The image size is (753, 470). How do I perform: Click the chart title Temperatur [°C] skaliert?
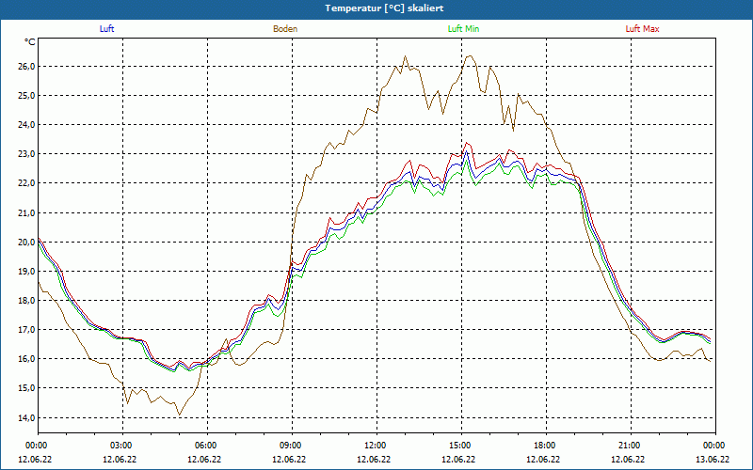[384, 8]
